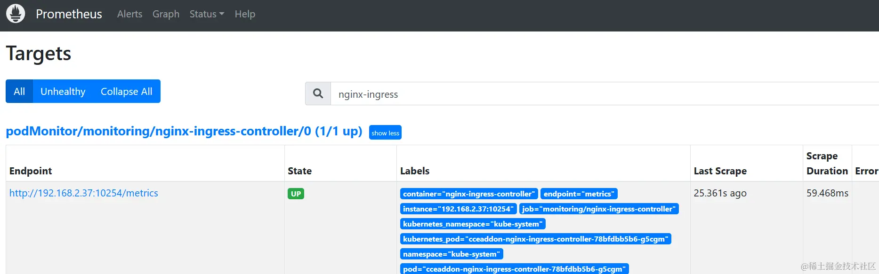The height and width of the screenshot is (274, 879).
Task: Open the Help page
Action: (245, 14)
